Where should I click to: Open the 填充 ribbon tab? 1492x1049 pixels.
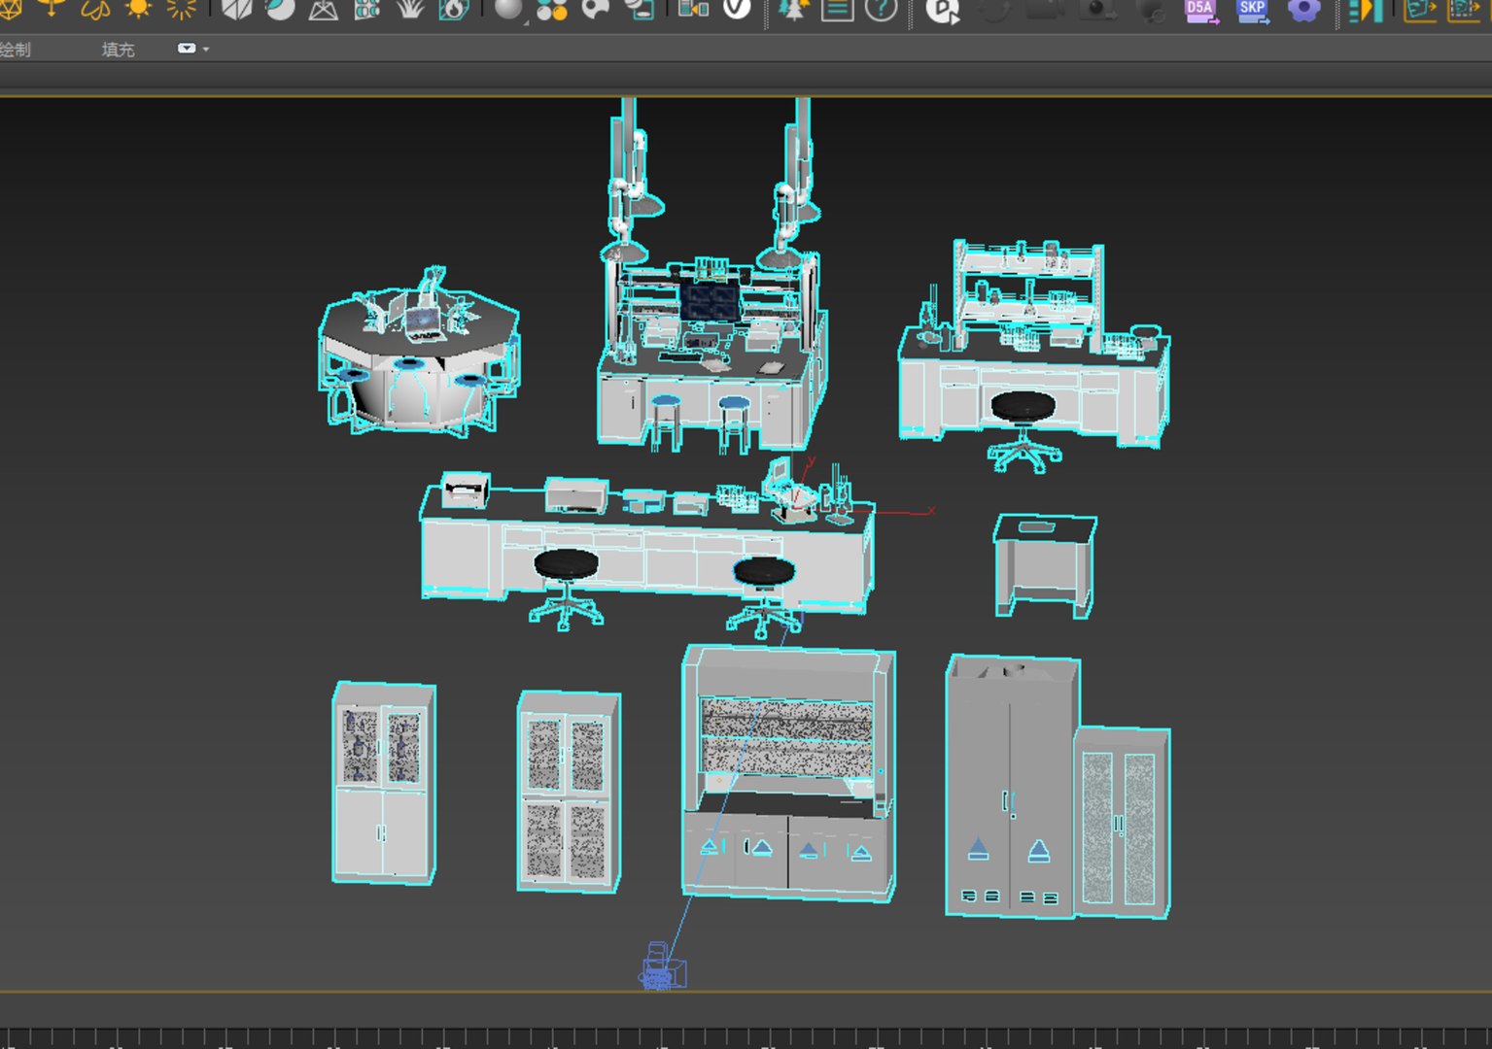[119, 50]
